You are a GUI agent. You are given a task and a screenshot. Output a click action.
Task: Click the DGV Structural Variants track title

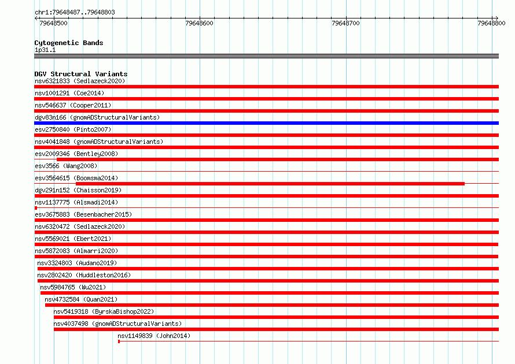(x=81, y=74)
